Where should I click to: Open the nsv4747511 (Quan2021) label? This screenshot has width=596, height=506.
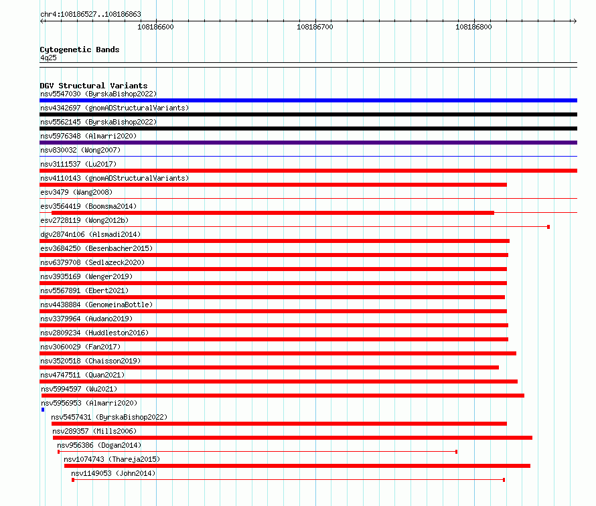[82, 375]
